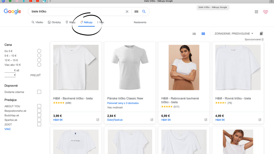
Task: Click DobrýTextil.sk seller link
Action: pos(115,120)
